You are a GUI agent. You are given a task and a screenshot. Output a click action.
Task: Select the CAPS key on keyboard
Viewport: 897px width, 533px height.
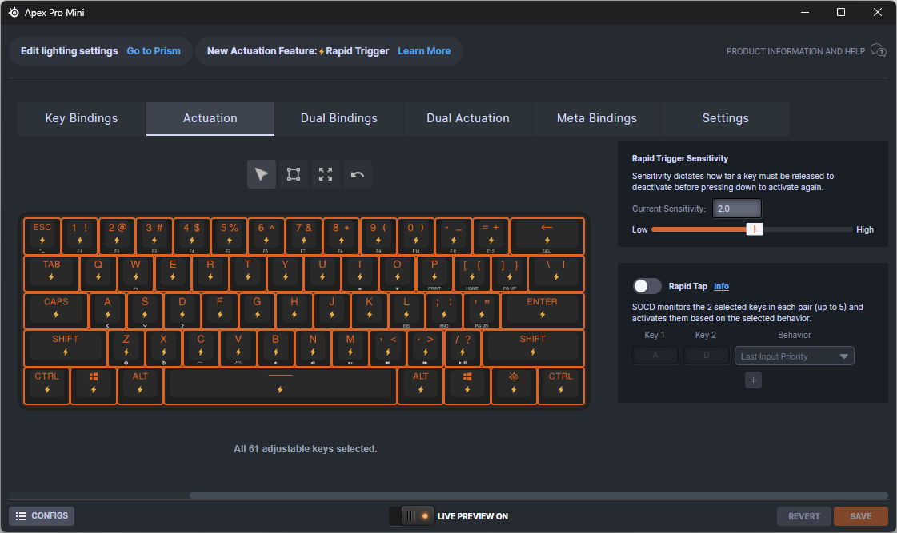(56, 311)
